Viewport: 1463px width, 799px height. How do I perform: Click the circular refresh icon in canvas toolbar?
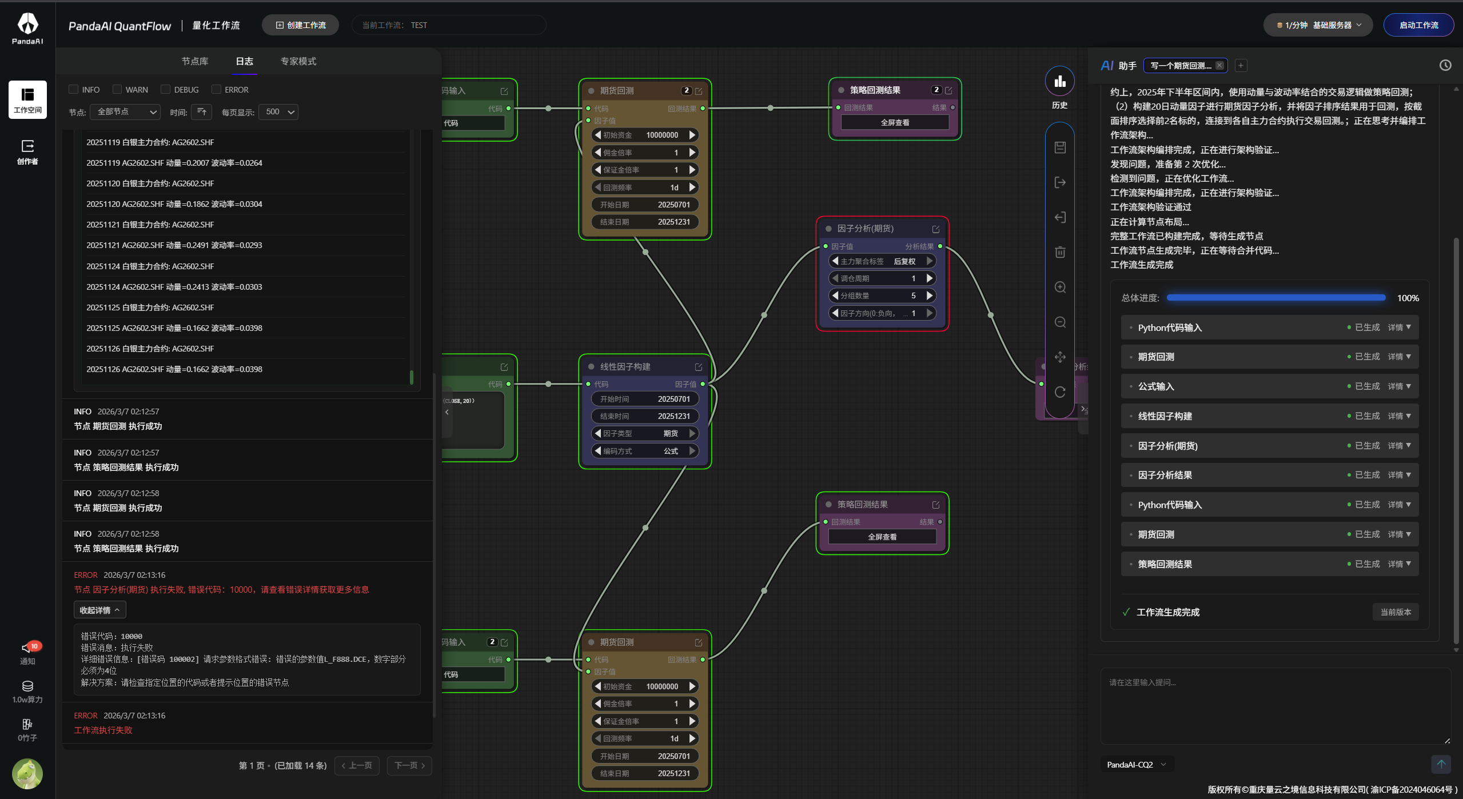pyautogui.click(x=1060, y=392)
